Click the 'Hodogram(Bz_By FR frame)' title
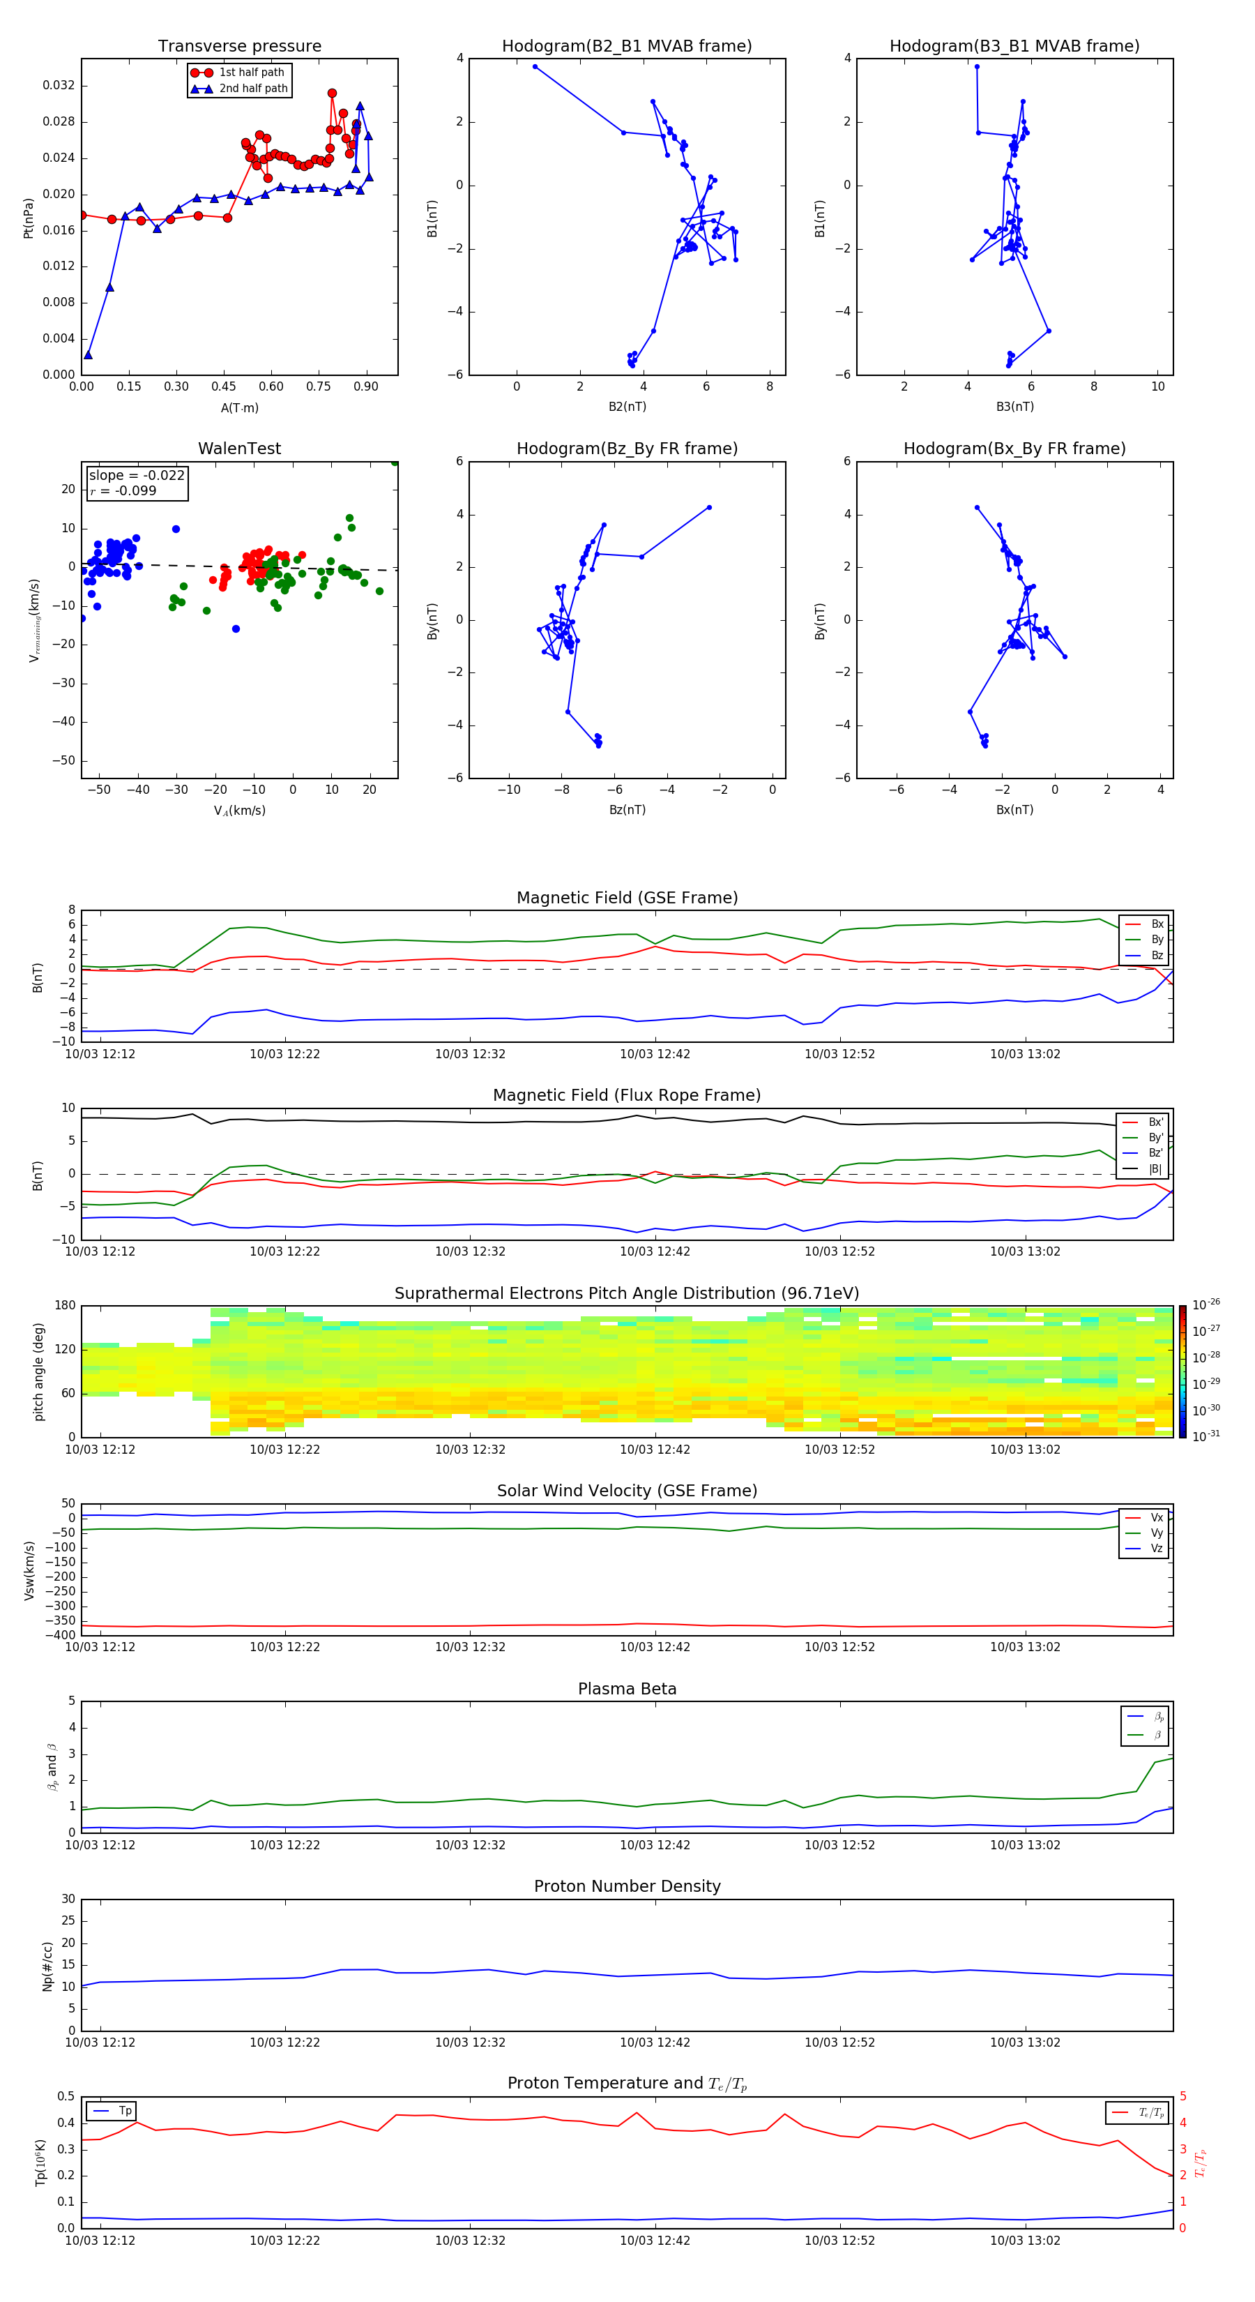Image resolution: width=1255 pixels, height=2302 pixels. 627,449
